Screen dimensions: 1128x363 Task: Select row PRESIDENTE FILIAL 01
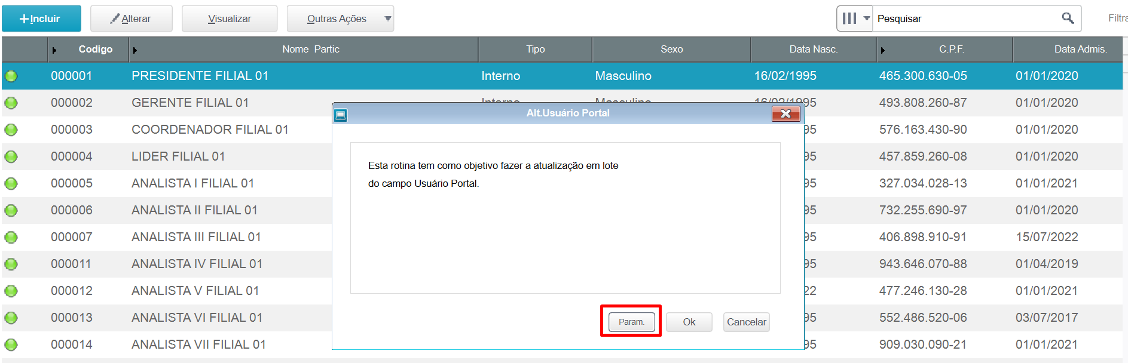point(562,76)
